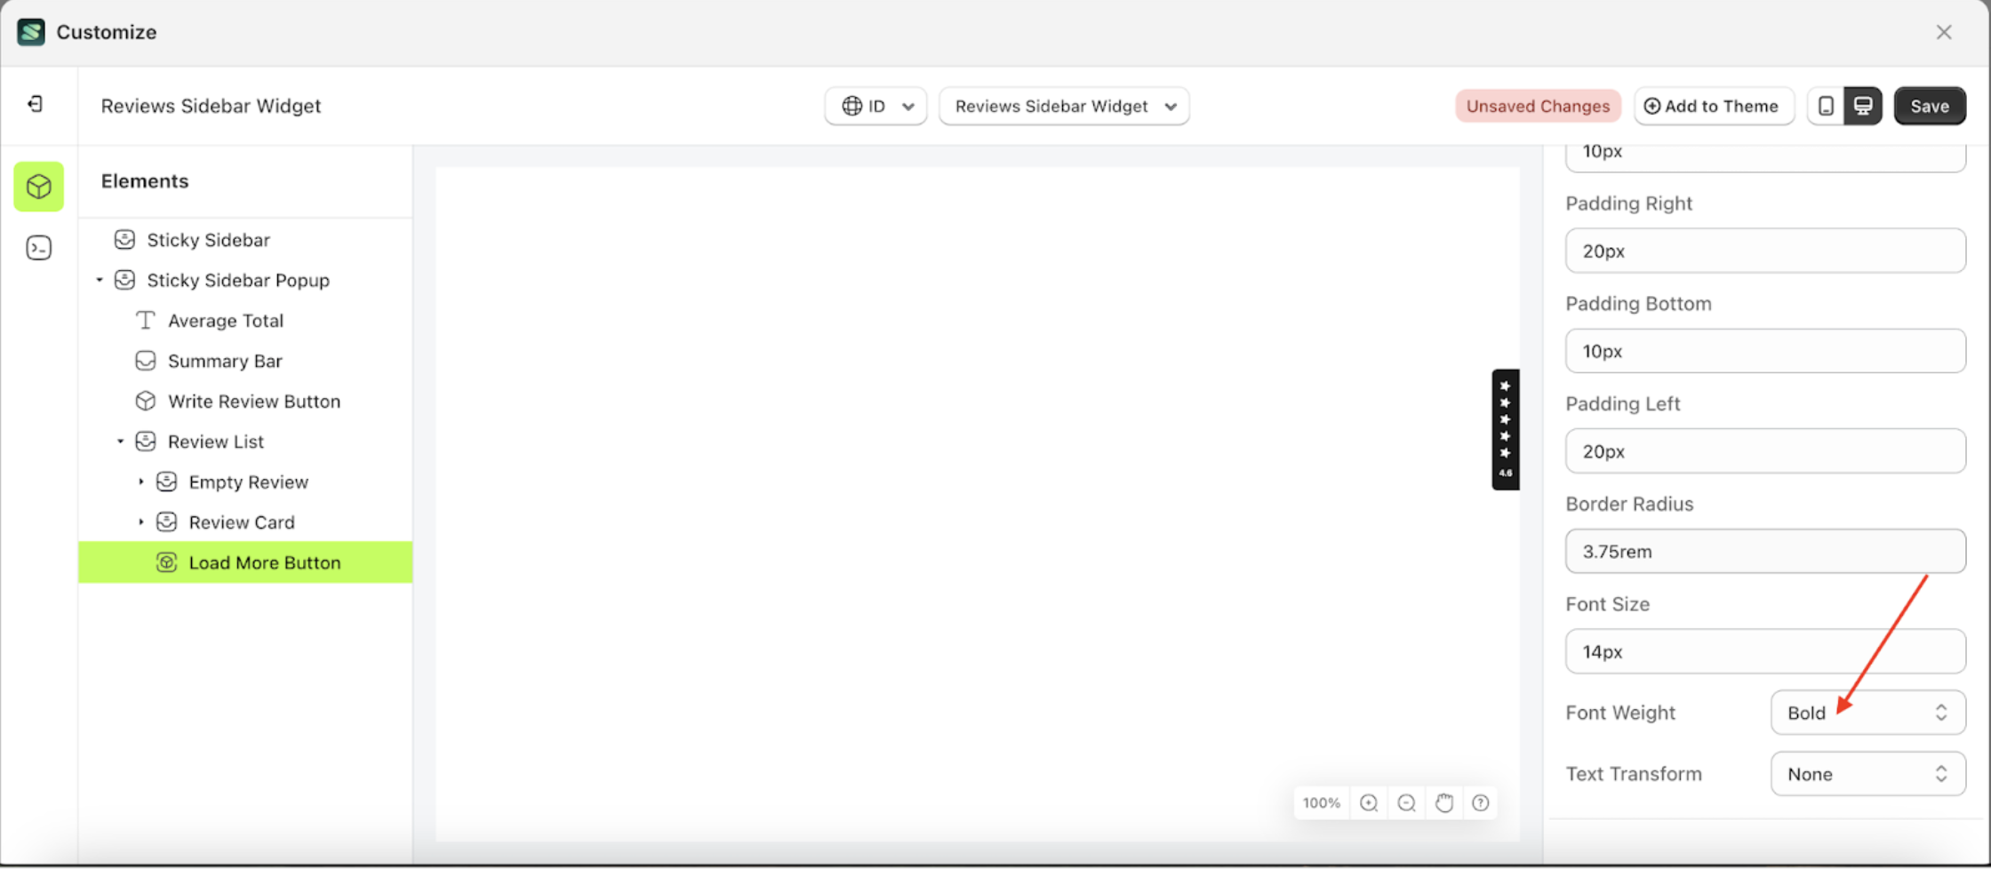
Task: Switch to desktop preview mode
Action: (1863, 106)
